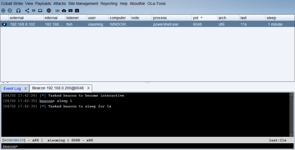Sort by the user column header
The height and width of the screenshot is (150, 295).
click(97, 18)
